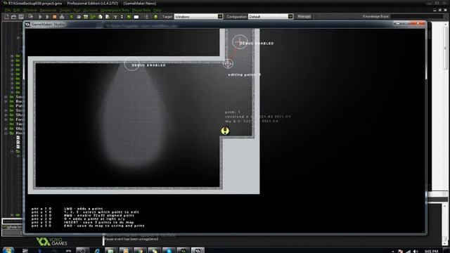Viewport: 450px width, 253px height.
Task: Click the Create Script toolbar icon
Action: [x=100, y=17]
